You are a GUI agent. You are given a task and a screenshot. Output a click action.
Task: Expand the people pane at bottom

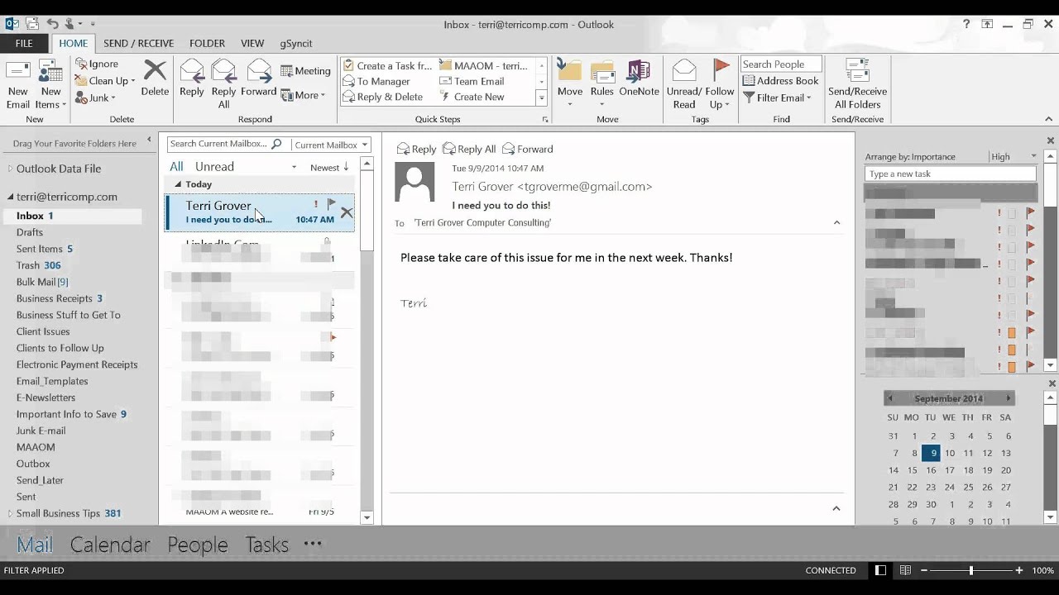pyautogui.click(x=836, y=508)
